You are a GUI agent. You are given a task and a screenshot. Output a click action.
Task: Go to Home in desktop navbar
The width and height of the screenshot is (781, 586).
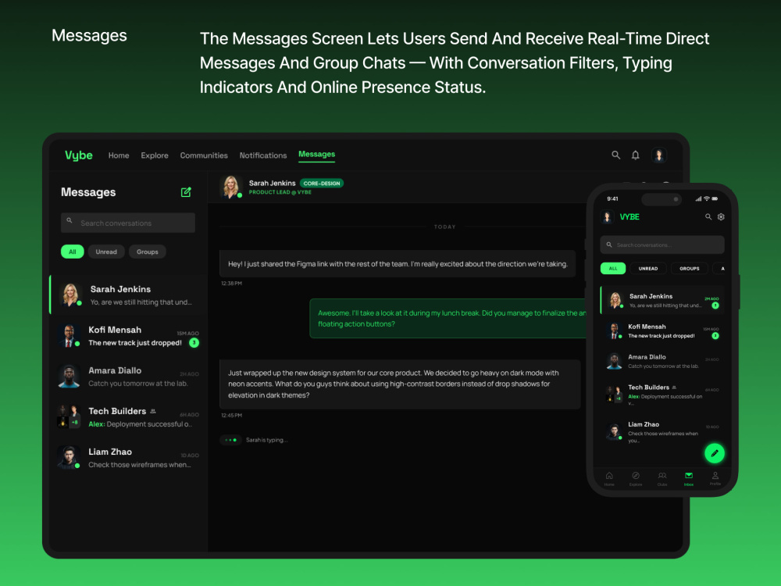point(119,155)
